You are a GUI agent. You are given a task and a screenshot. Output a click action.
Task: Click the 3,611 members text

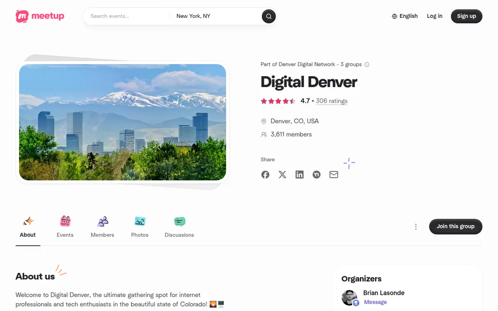[x=291, y=134]
